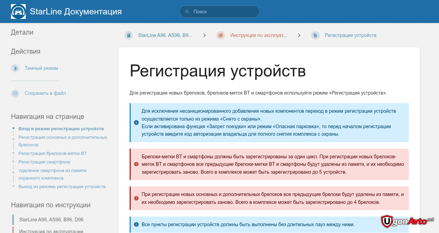Jump to Удаление смартфона из памяти section
The image size is (439, 233).
[52, 174]
